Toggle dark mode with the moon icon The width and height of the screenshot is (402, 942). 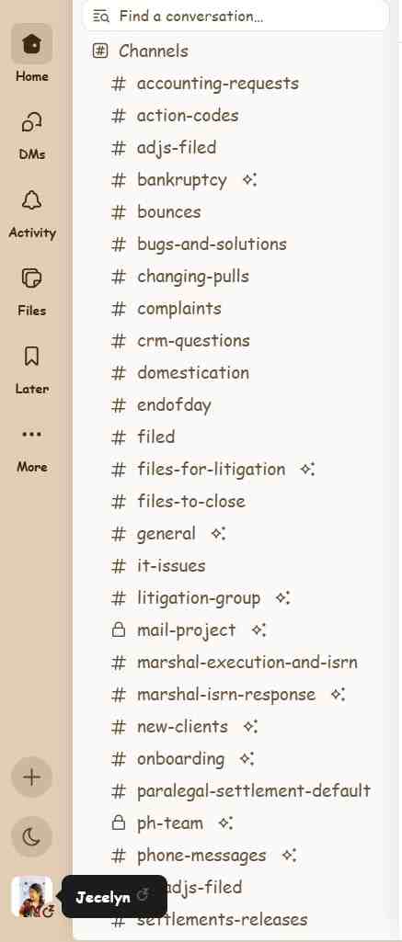[x=32, y=837]
